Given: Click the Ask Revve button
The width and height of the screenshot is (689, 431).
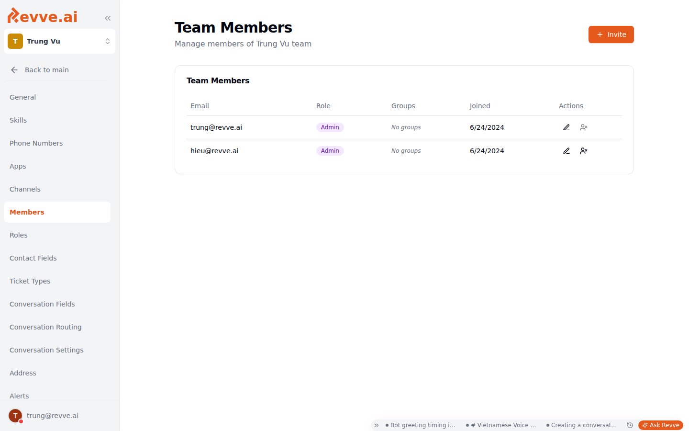Looking at the screenshot, I should tap(661, 425).
